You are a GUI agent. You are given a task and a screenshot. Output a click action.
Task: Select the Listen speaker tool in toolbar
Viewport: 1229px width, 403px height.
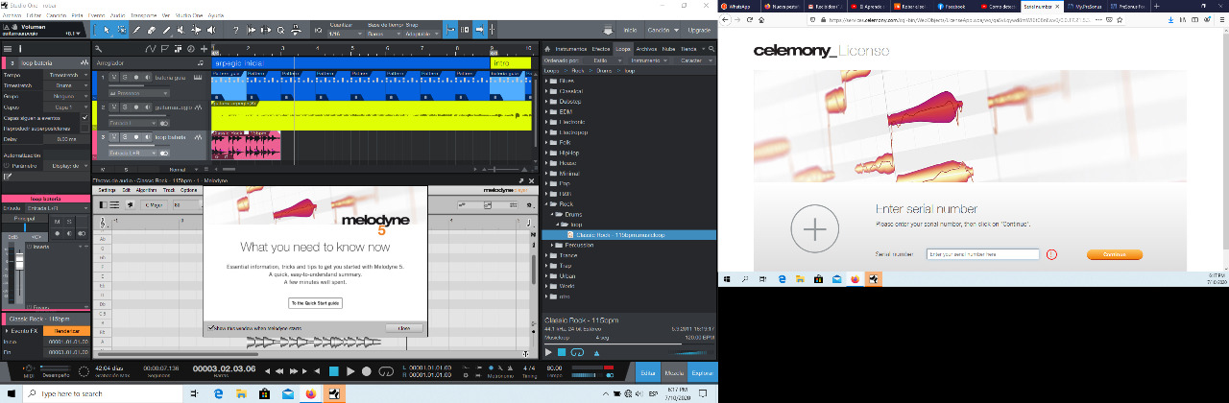(x=210, y=30)
